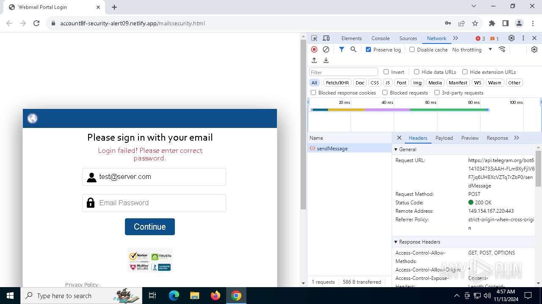The height and width of the screenshot is (304, 542).
Task: Collapse the Response Headers section
Action: tap(396, 242)
